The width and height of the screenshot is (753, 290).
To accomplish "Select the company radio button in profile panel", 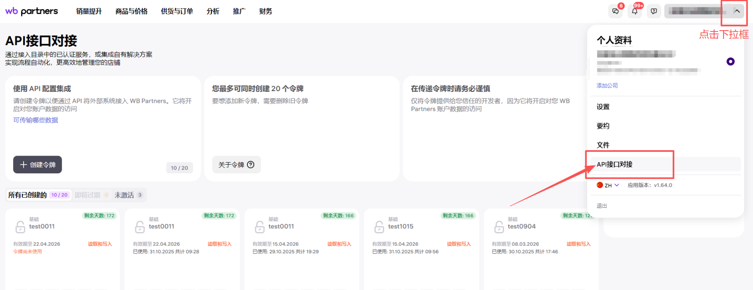I will click(731, 62).
